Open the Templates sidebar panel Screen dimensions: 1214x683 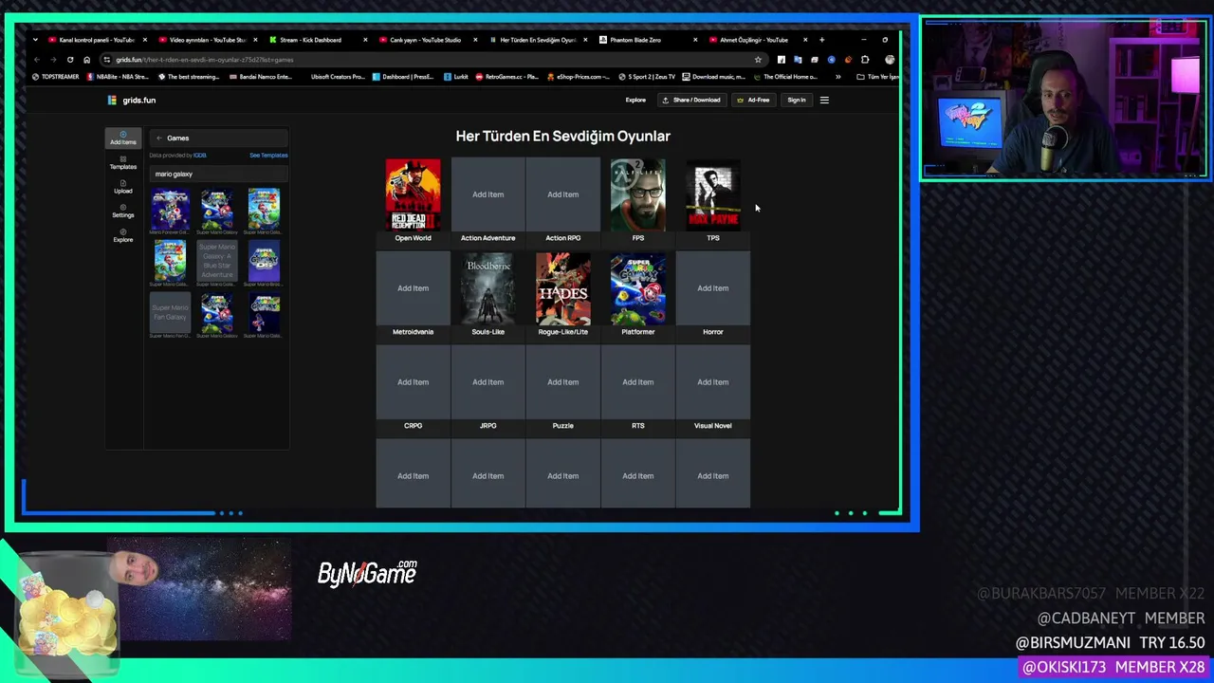point(122,162)
